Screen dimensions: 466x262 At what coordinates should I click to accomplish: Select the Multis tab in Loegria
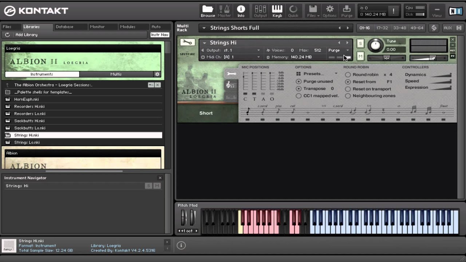(x=116, y=74)
